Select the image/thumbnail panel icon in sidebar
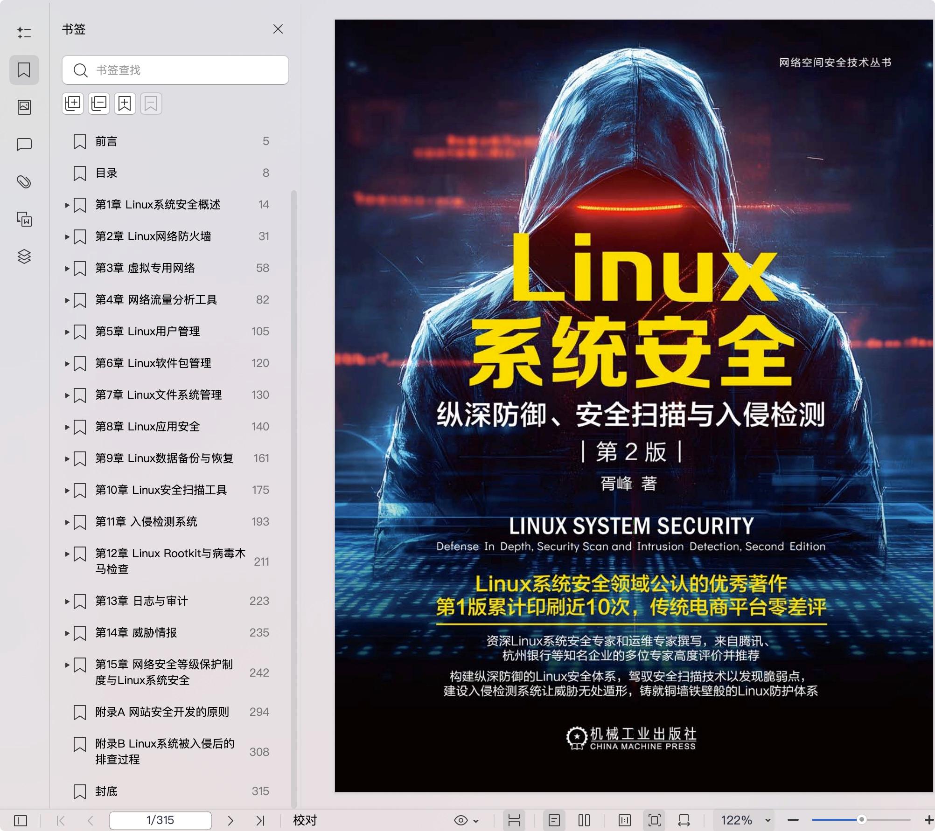Screen dimensions: 935x831 coord(24,107)
